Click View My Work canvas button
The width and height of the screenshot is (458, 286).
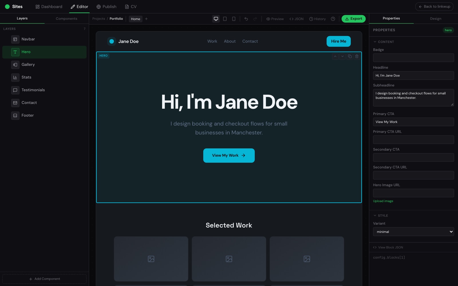tap(229, 156)
